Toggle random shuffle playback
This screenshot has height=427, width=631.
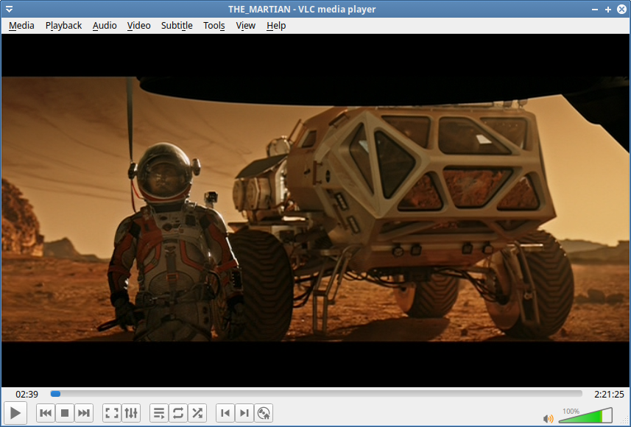(197, 413)
